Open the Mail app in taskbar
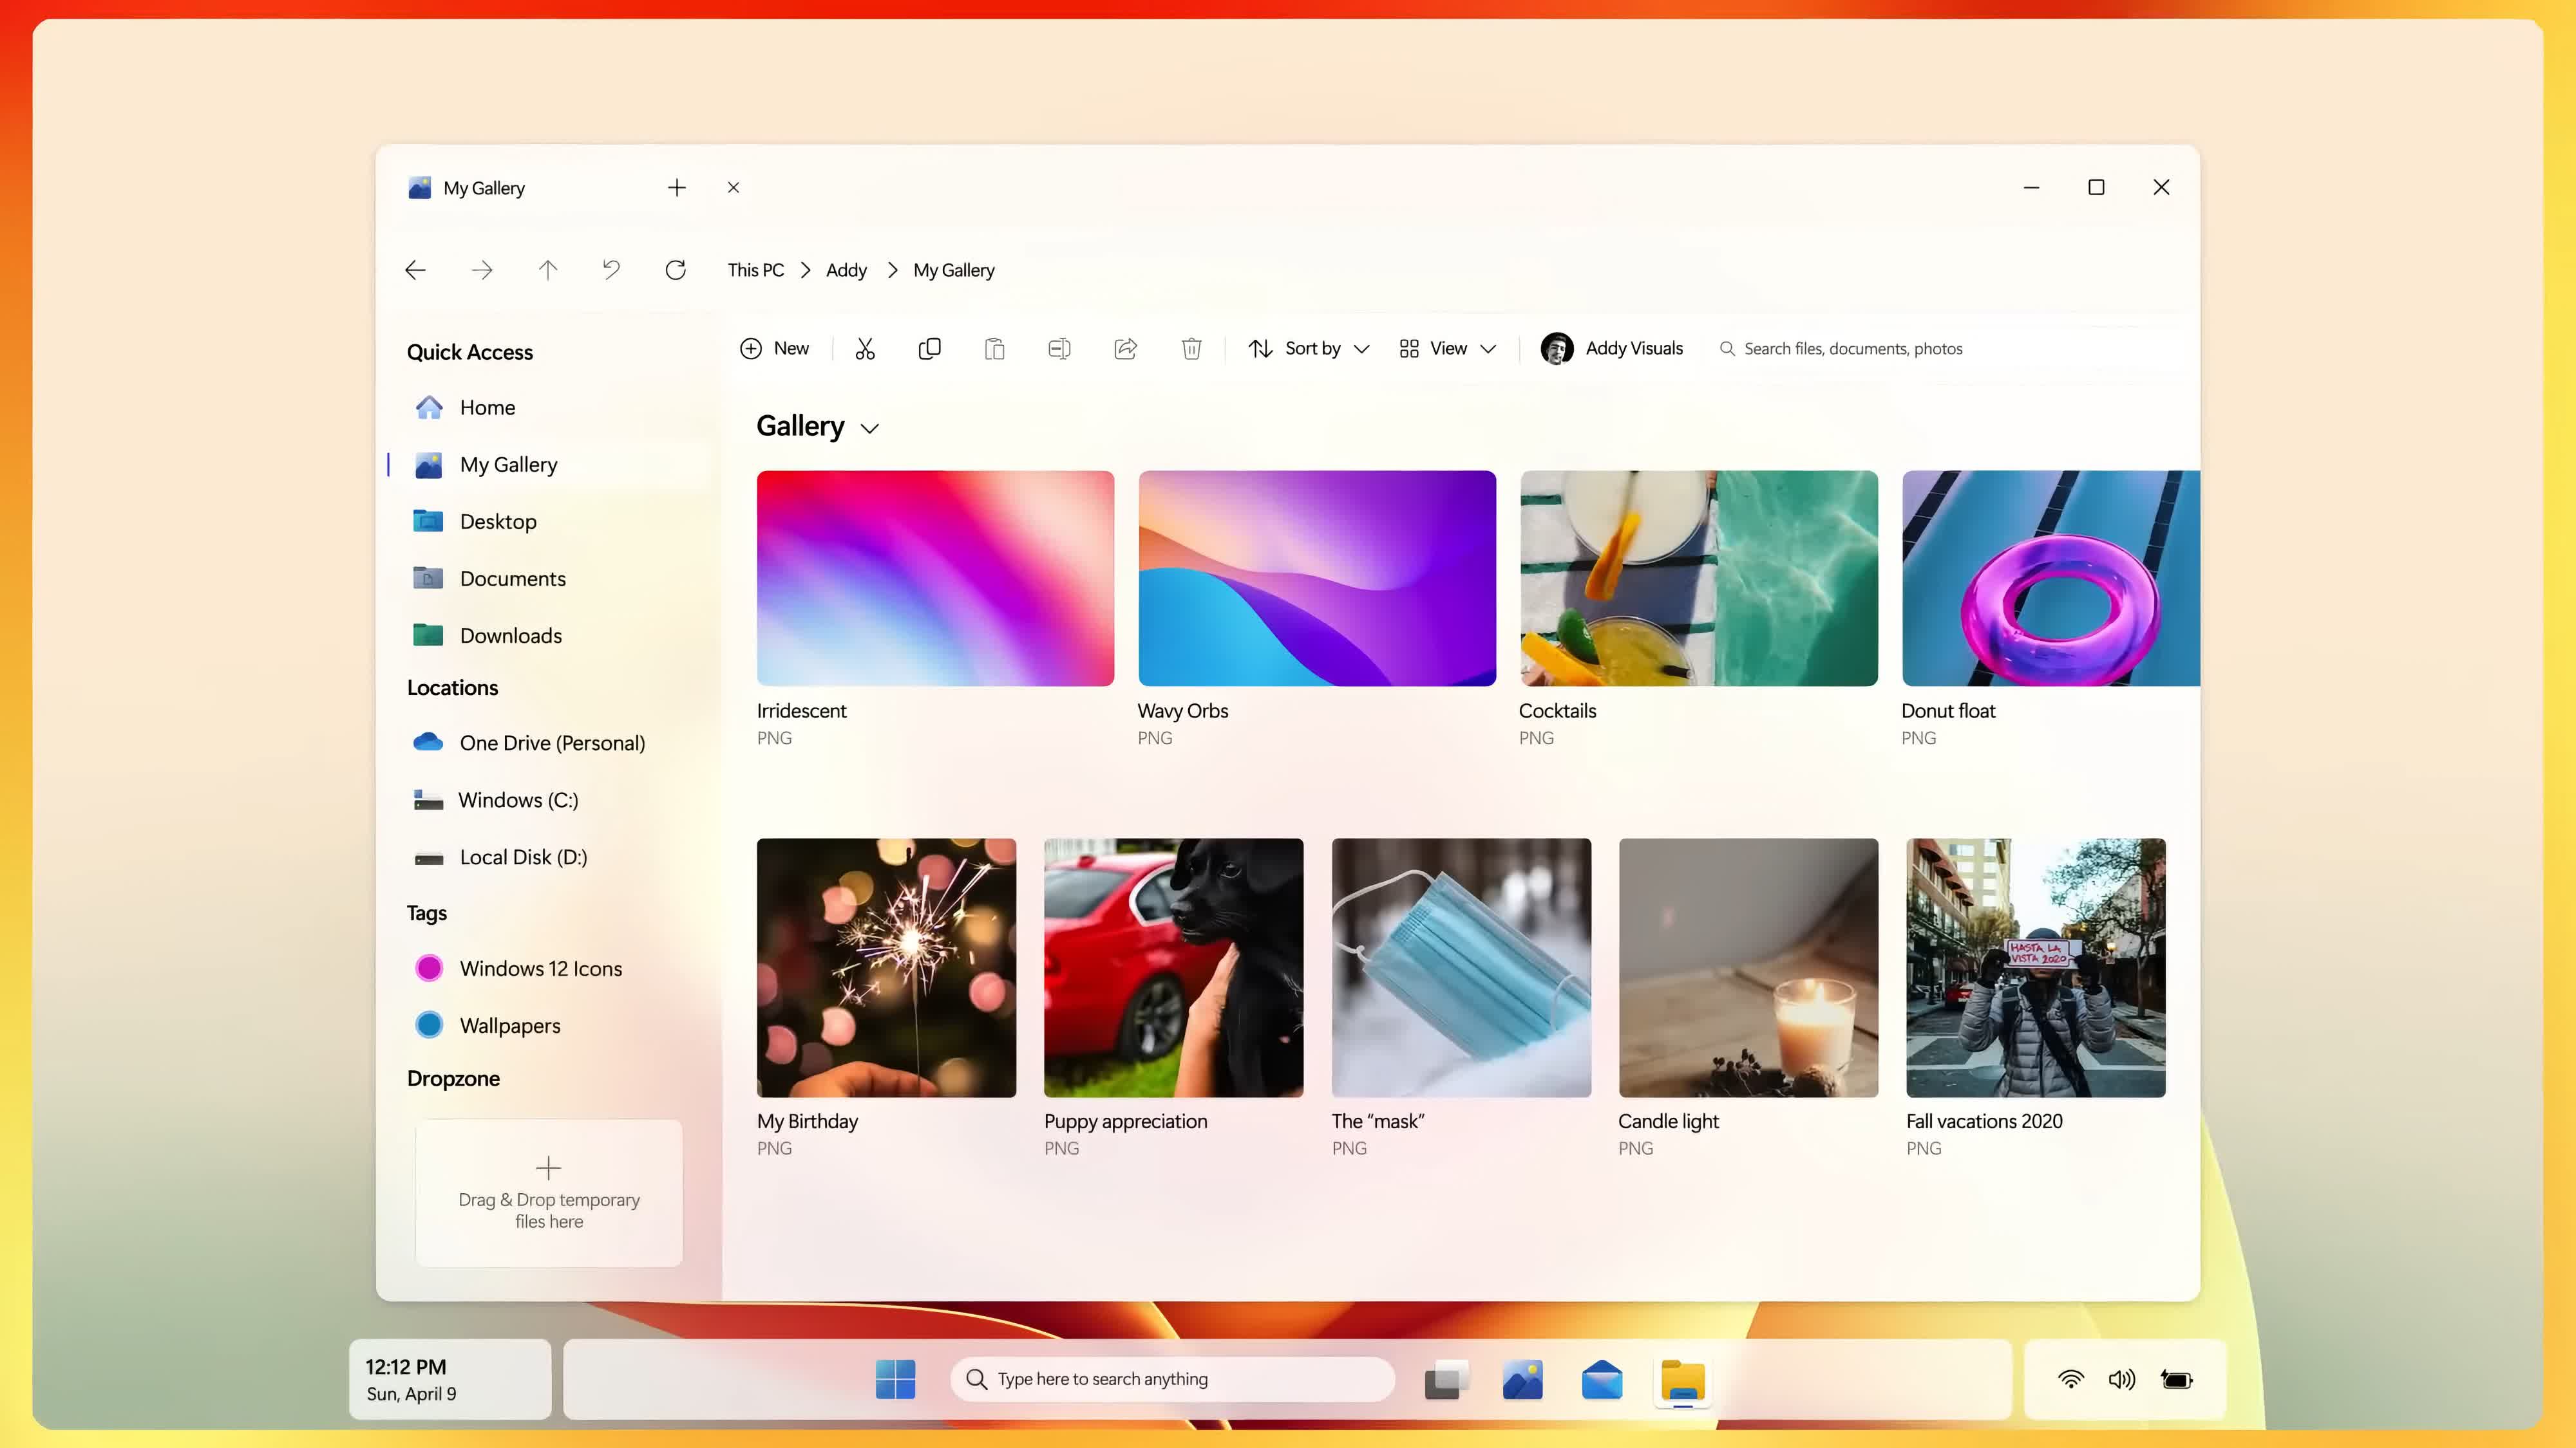The image size is (2576, 1448). 1601,1380
